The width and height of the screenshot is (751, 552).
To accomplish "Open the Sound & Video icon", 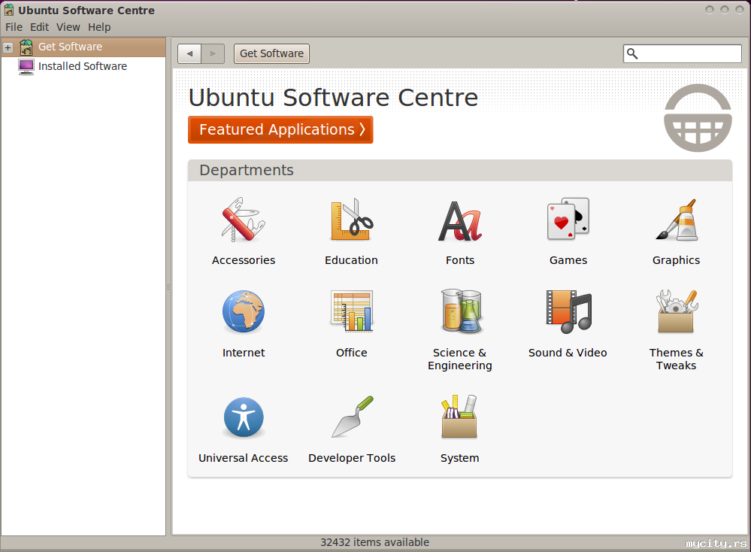I will click(569, 311).
